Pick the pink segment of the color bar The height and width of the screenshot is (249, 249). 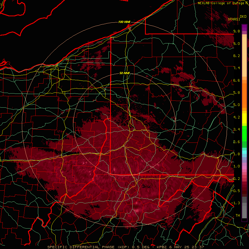tap(244, 168)
